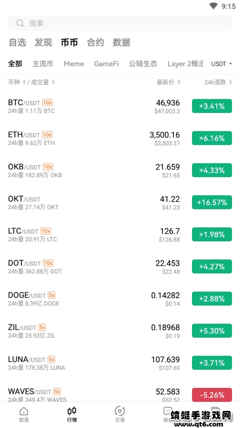Tap the search magnifier icon
240x428 pixels.
pos(20,23)
